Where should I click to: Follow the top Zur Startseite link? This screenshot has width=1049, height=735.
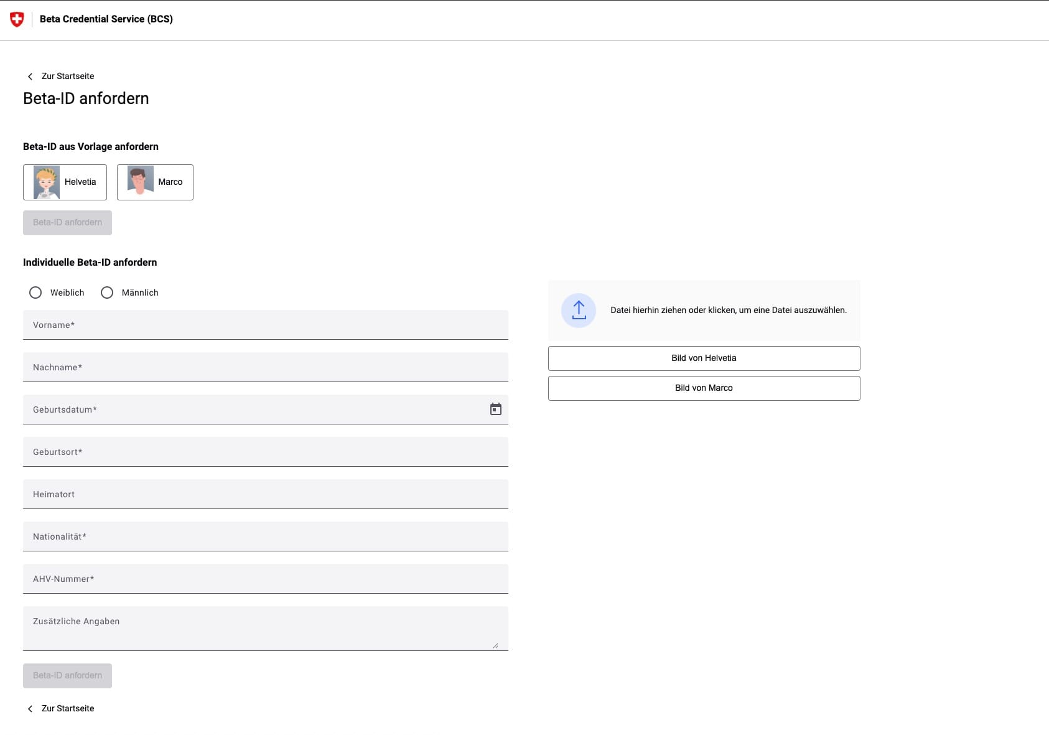(68, 76)
